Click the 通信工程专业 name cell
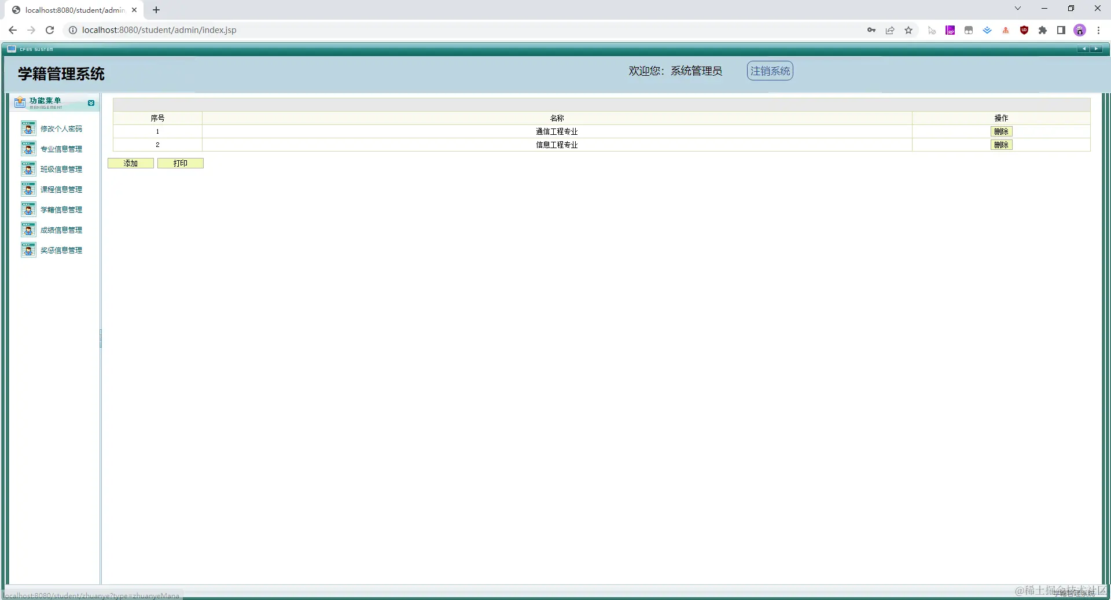The image size is (1111, 600). (x=557, y=131)
